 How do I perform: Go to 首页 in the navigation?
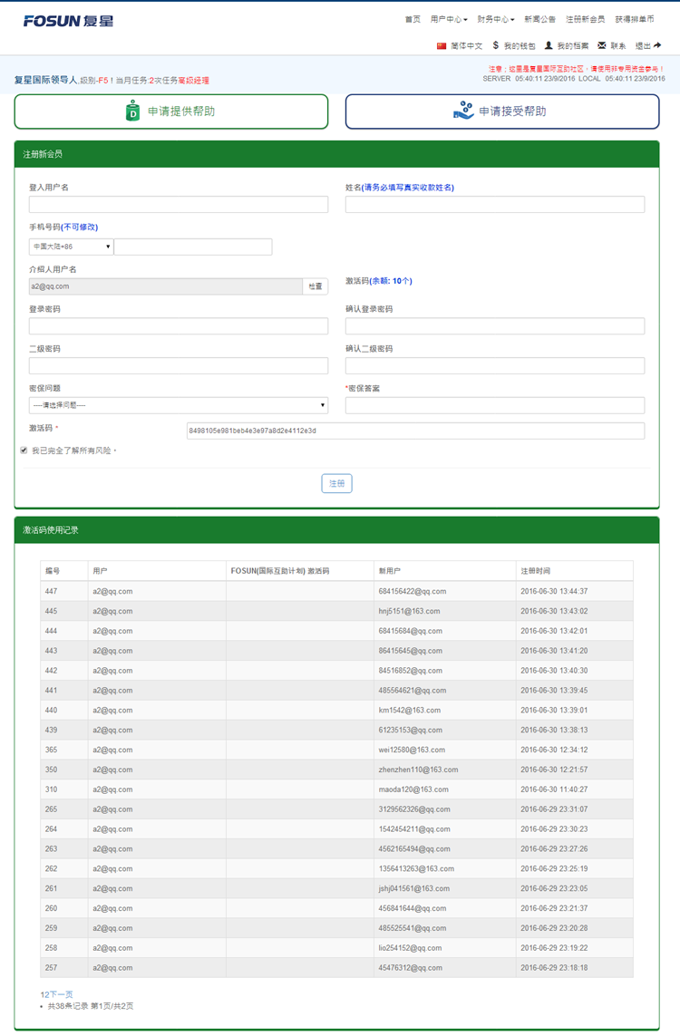[413, 19]
